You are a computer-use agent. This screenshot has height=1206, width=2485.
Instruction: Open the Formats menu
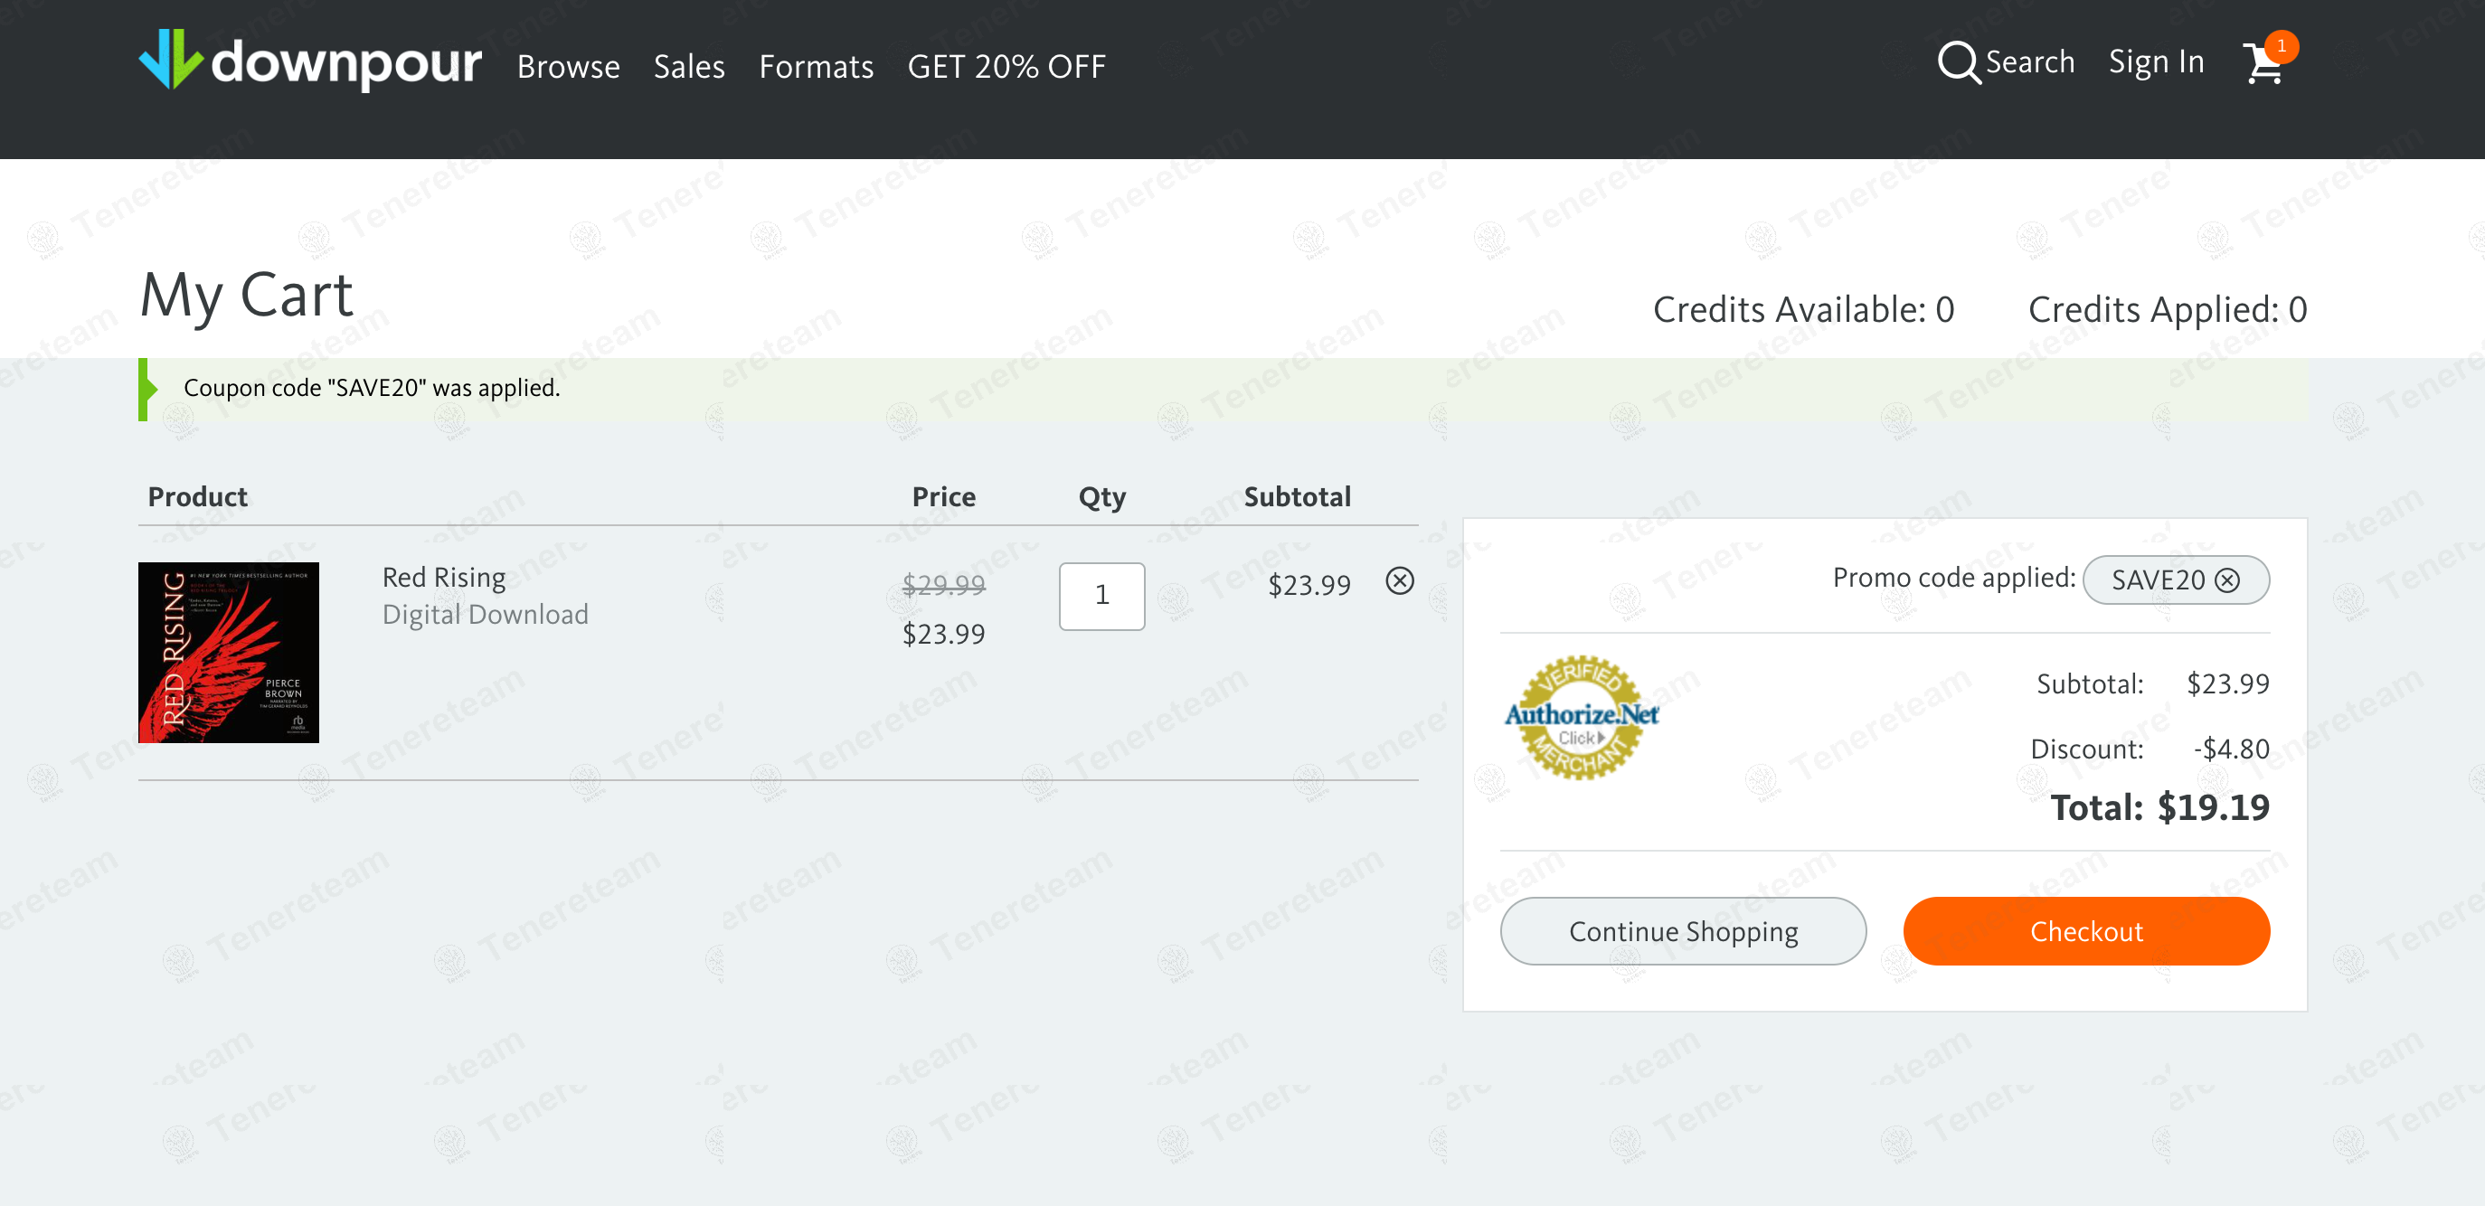[816, 66]
